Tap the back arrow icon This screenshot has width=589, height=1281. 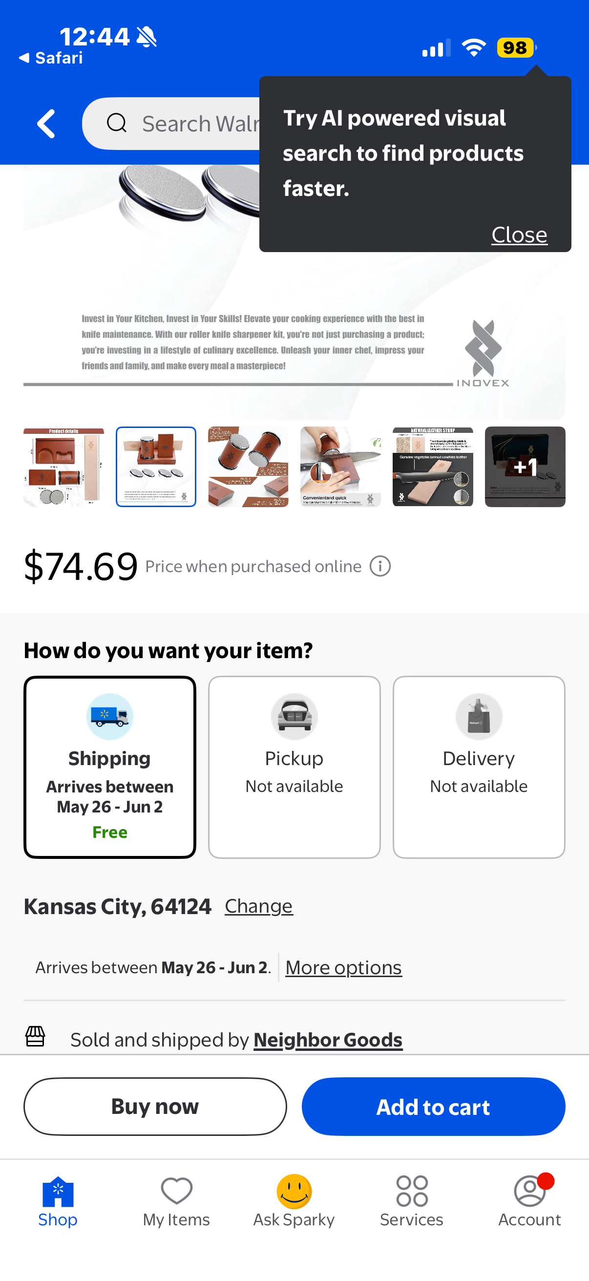(x=46, y=123)
